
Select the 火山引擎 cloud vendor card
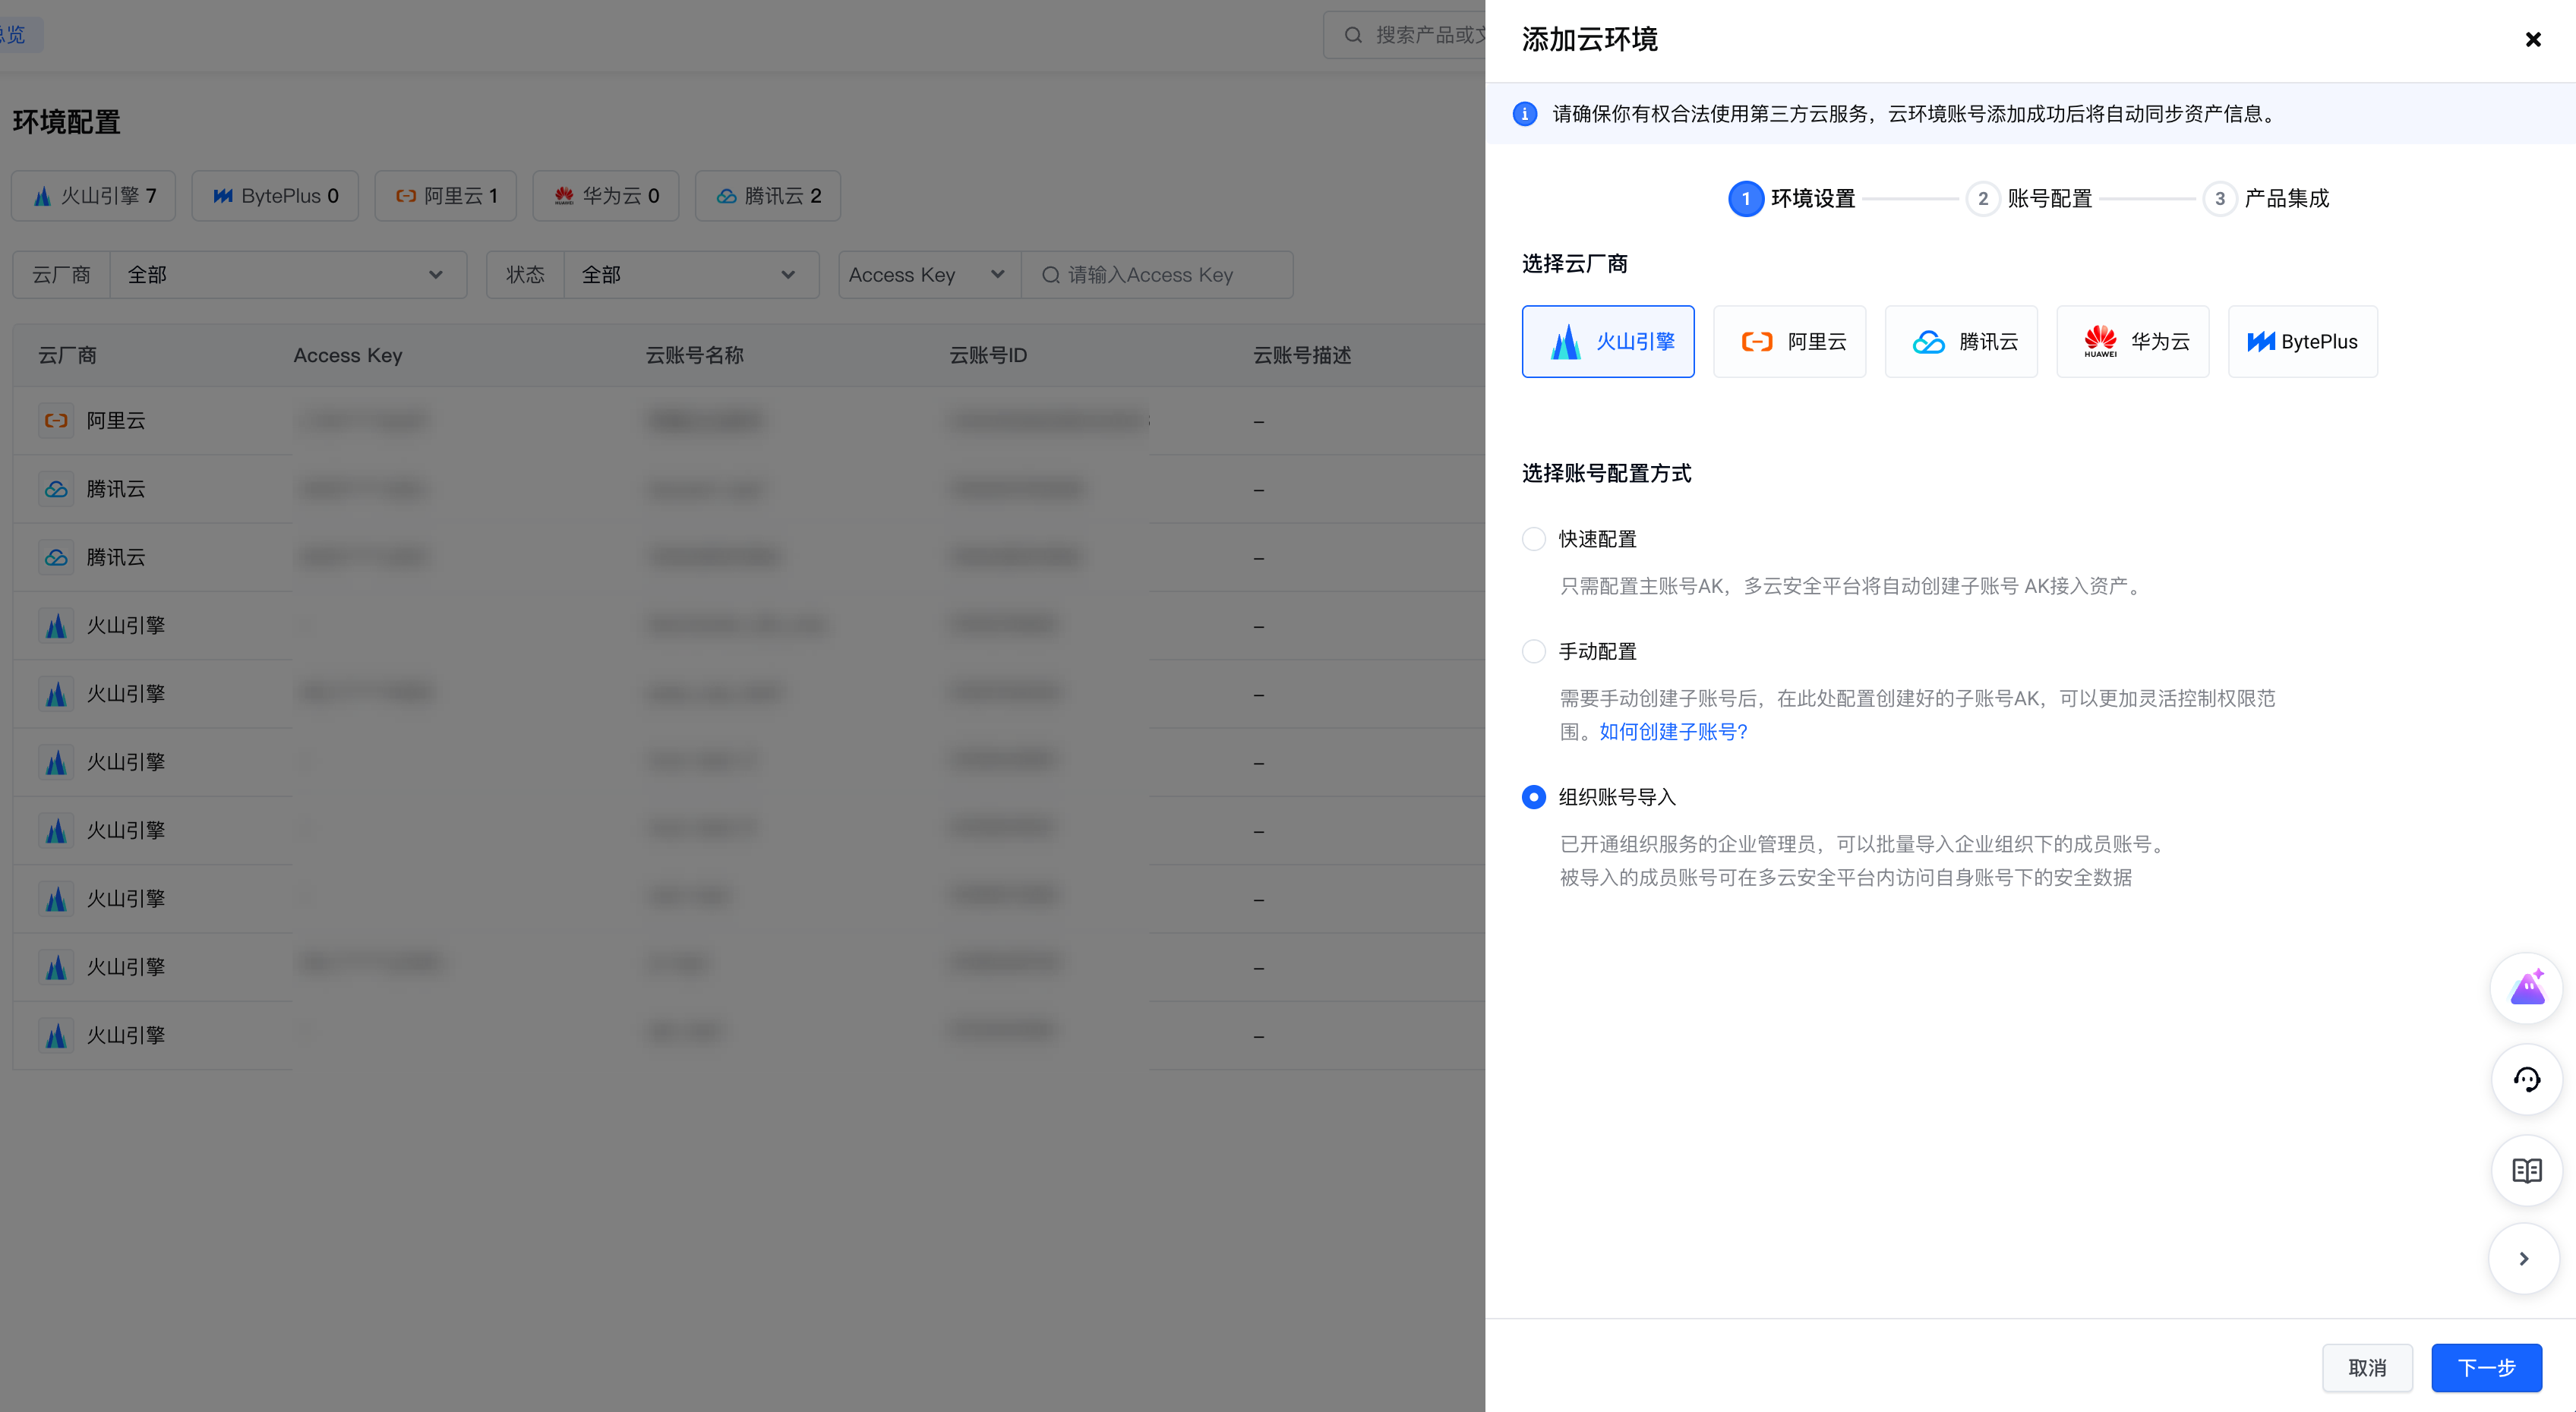pyautogui.click(x=1607, y=342)
